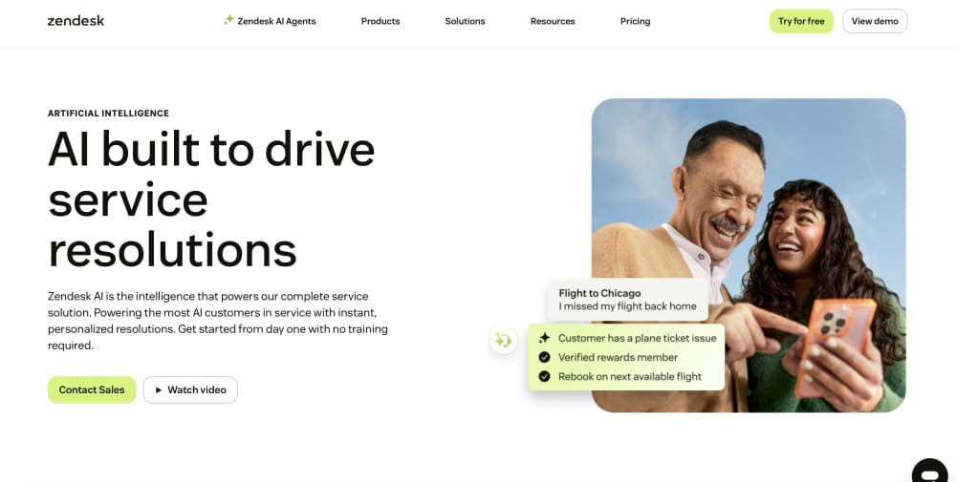Open the Resources menu
This screenshot has height=482, width=956.
pyautogui.click(x=553, y=21)
